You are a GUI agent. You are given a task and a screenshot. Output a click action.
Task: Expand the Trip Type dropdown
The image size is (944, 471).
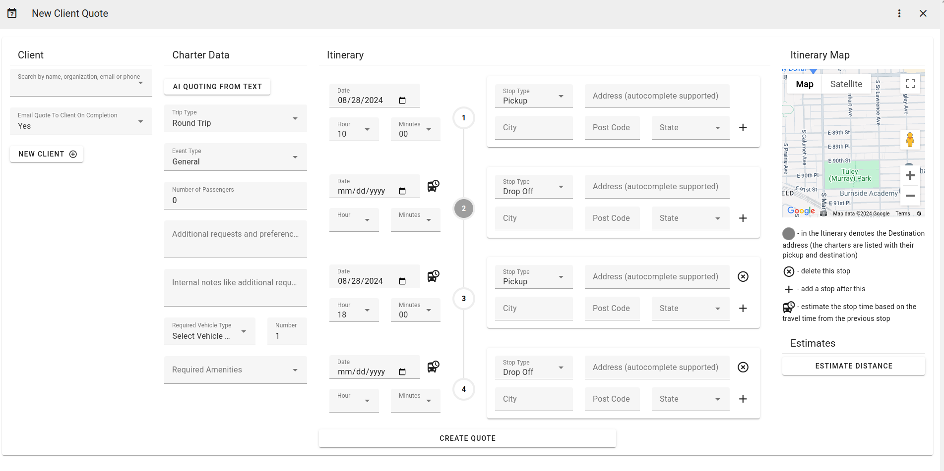[x=236, y=118]
